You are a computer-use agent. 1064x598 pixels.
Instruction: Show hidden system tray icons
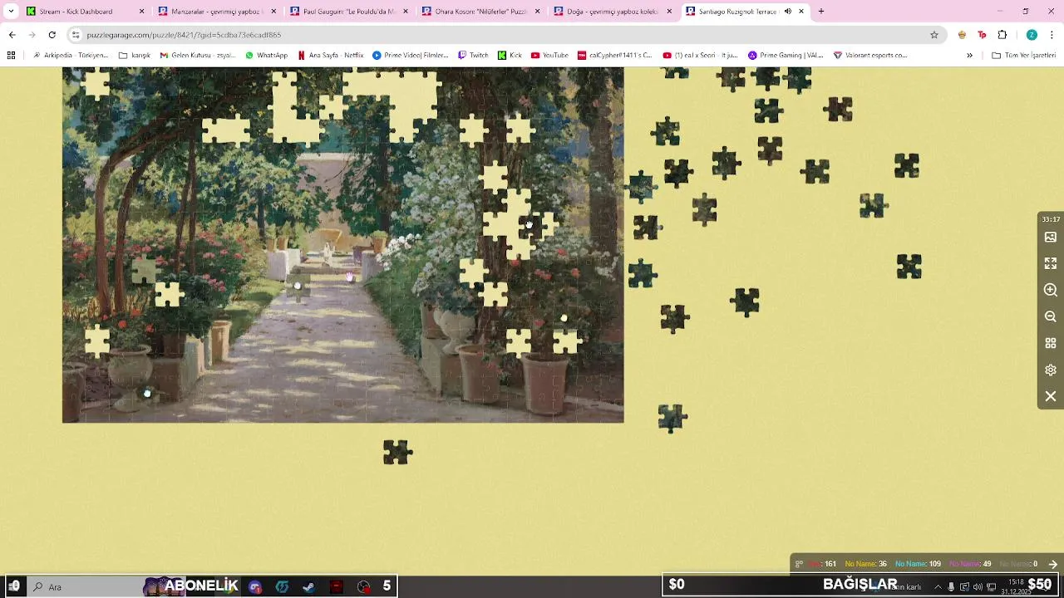click(x=938, y=587)
